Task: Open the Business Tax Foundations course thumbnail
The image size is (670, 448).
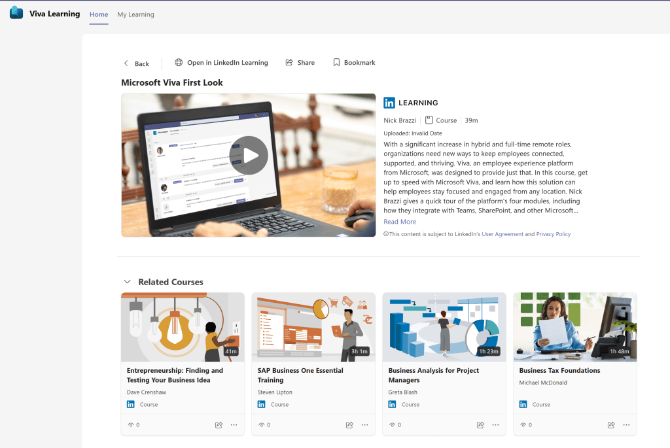Action: click(574, 327)
